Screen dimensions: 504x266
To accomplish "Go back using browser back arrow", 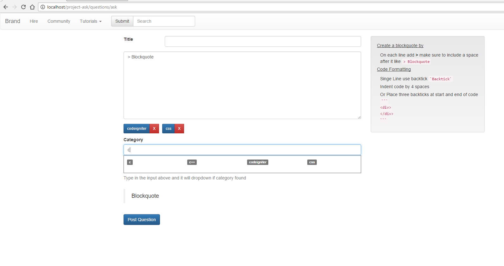I will [x=6, y=7].
